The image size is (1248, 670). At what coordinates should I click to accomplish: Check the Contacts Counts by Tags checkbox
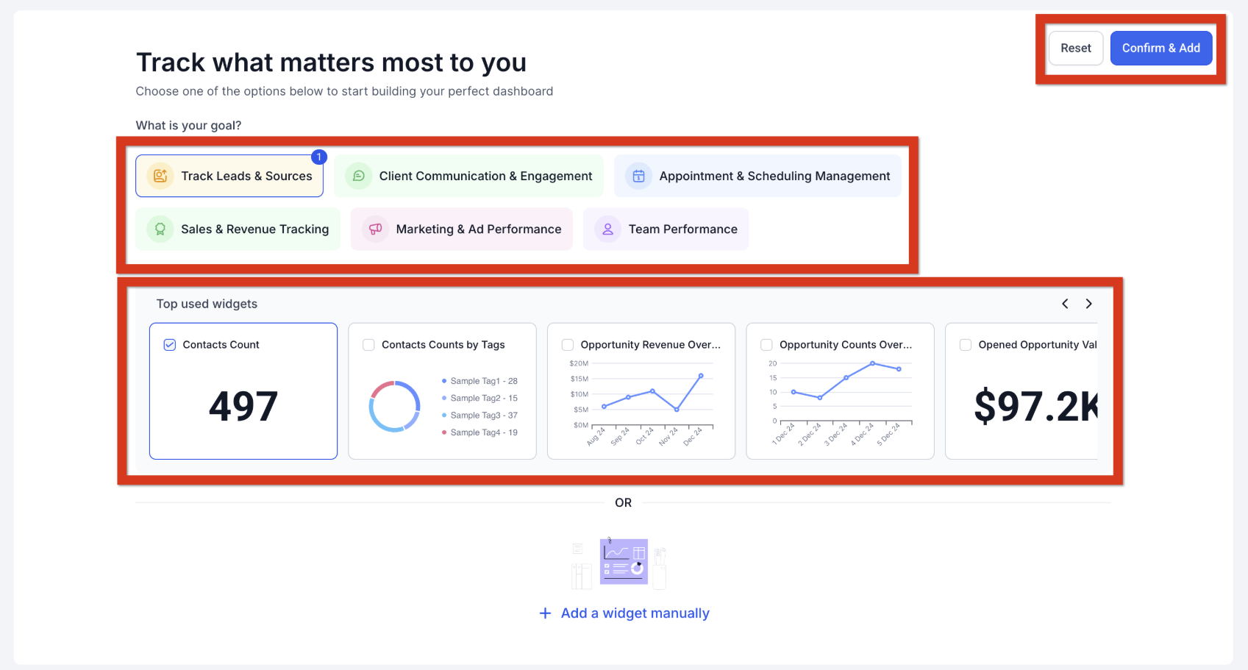point(369,345)
